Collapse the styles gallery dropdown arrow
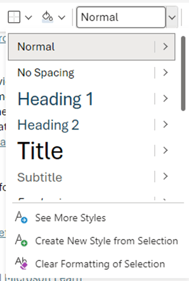This screenshot has height=281, width=189. click(172, 18)
